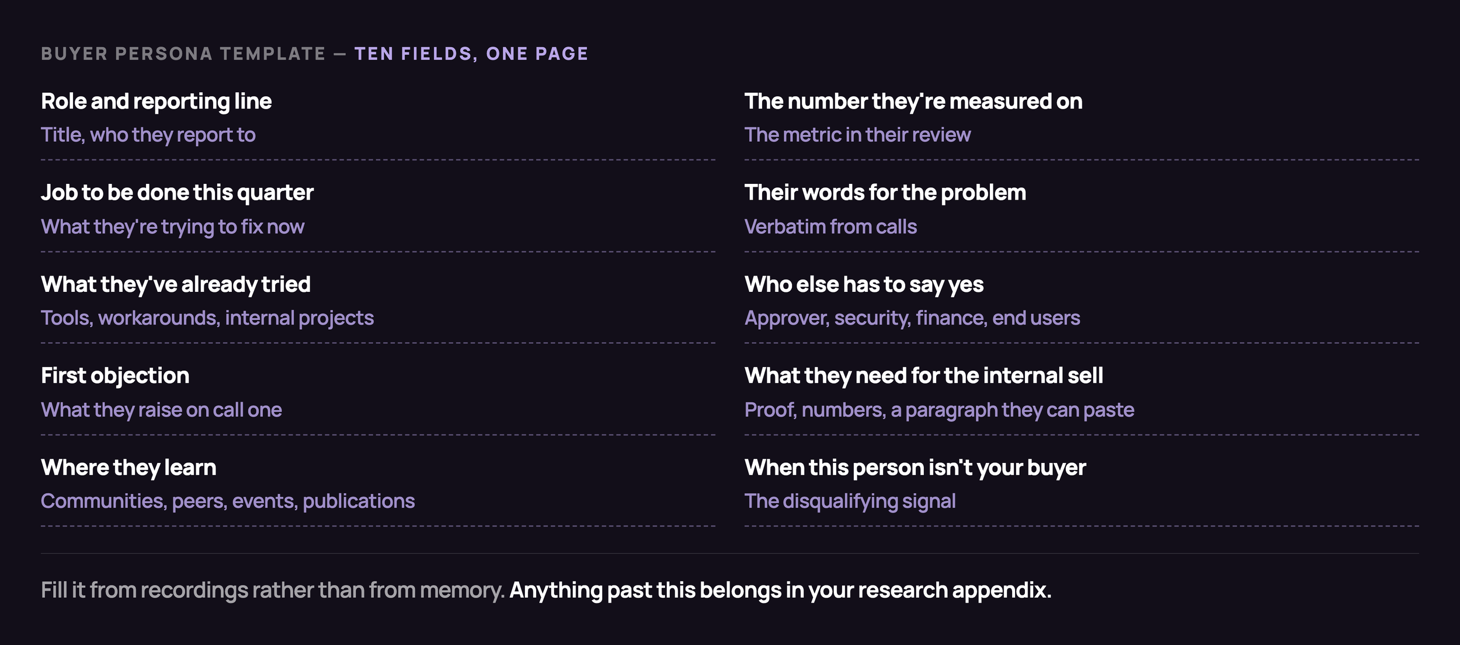Click 'The number they're measured on' heading
The height and width of the screenshot is (645, 1460).
pyautogui.click(x=913, y=102)
